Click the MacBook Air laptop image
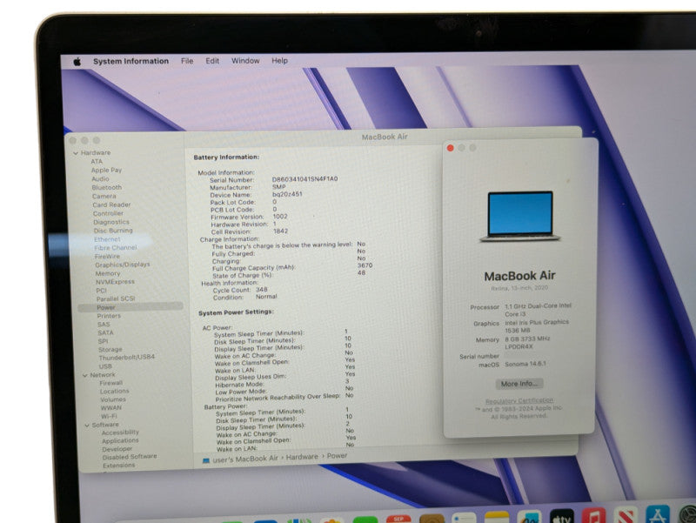 [x=520, y=217]
